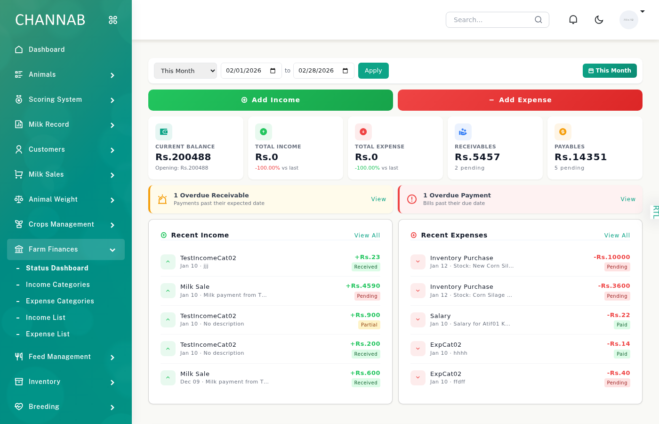Click the search magnifier icon

tap(538, 20)
